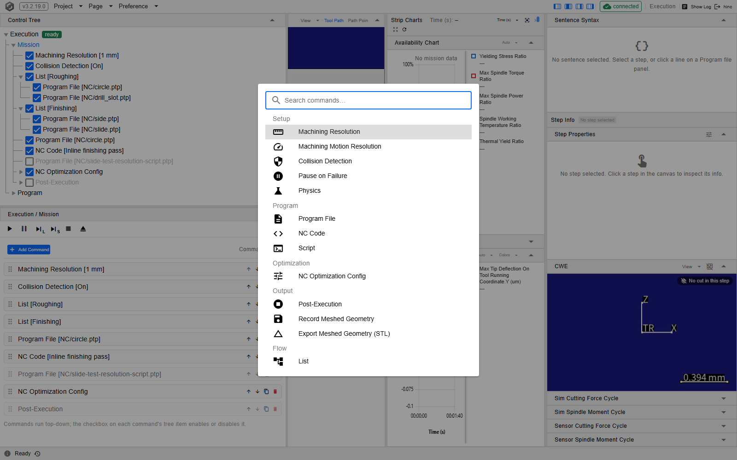Uncheck Machining Resolution [1 mm] in tree

[x=29, y=55]
